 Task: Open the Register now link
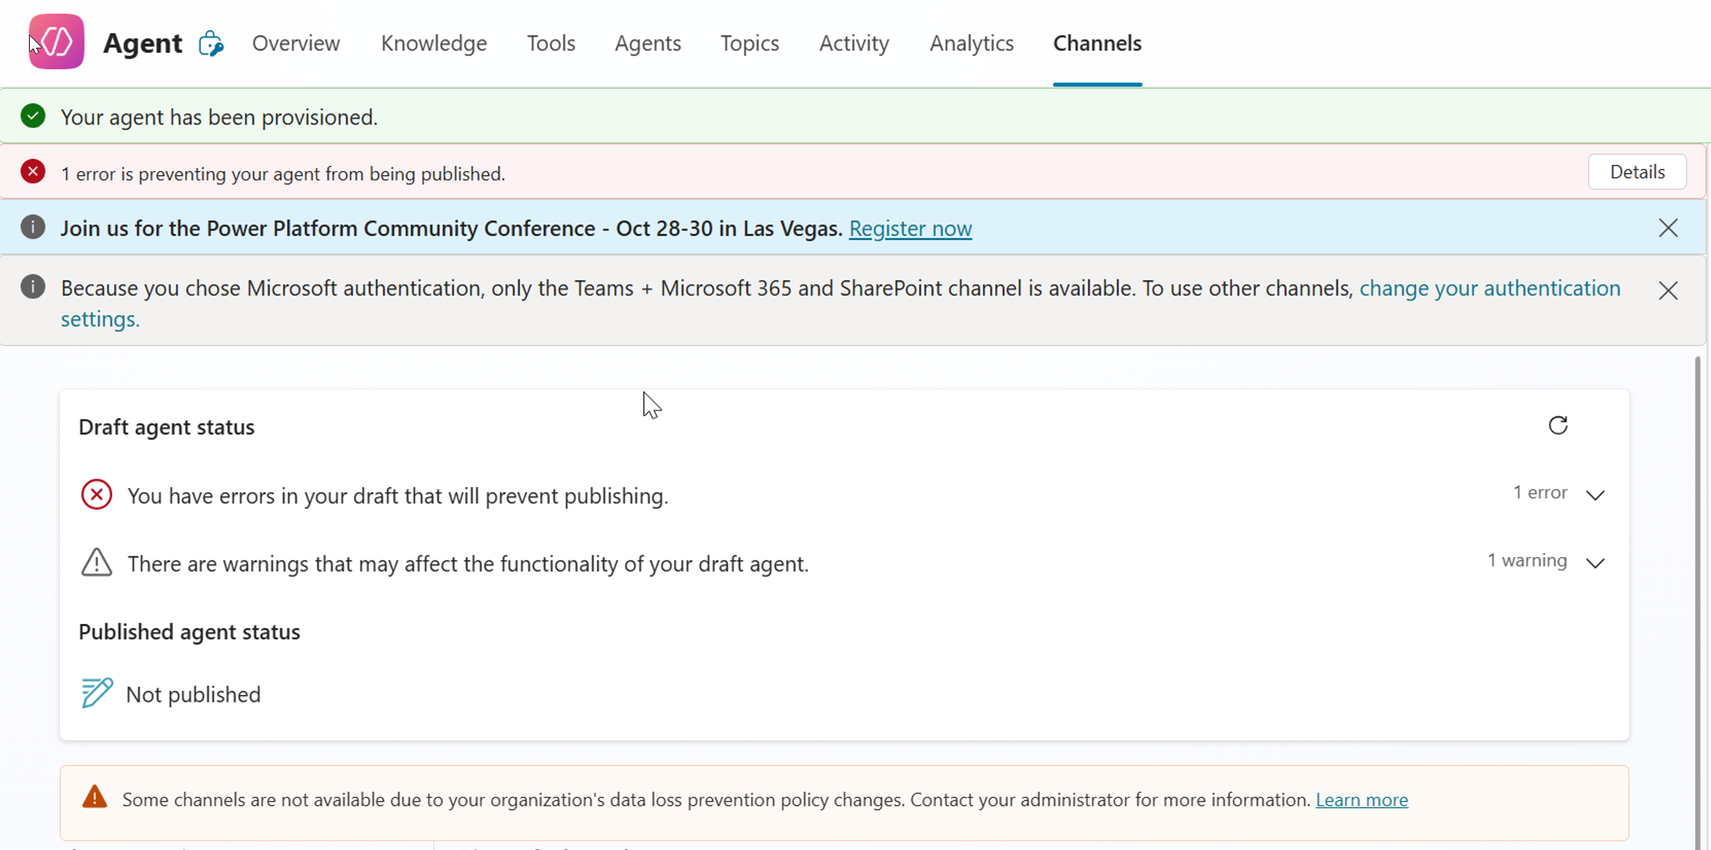pos(910,228)
